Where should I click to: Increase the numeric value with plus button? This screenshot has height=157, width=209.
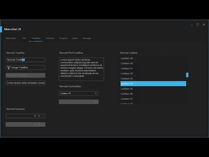click(39, 116)
